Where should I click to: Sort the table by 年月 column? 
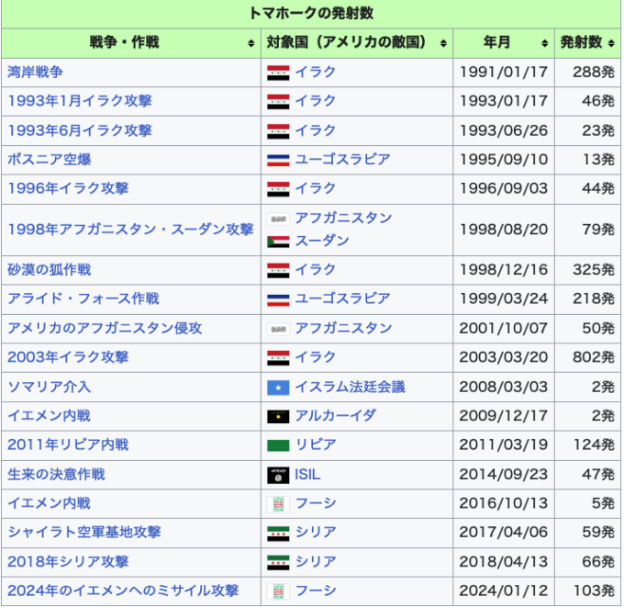coord(545,43)
